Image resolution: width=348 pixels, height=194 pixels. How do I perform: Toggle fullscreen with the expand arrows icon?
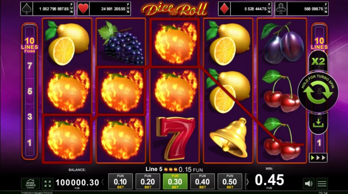(x=48, y=184)
